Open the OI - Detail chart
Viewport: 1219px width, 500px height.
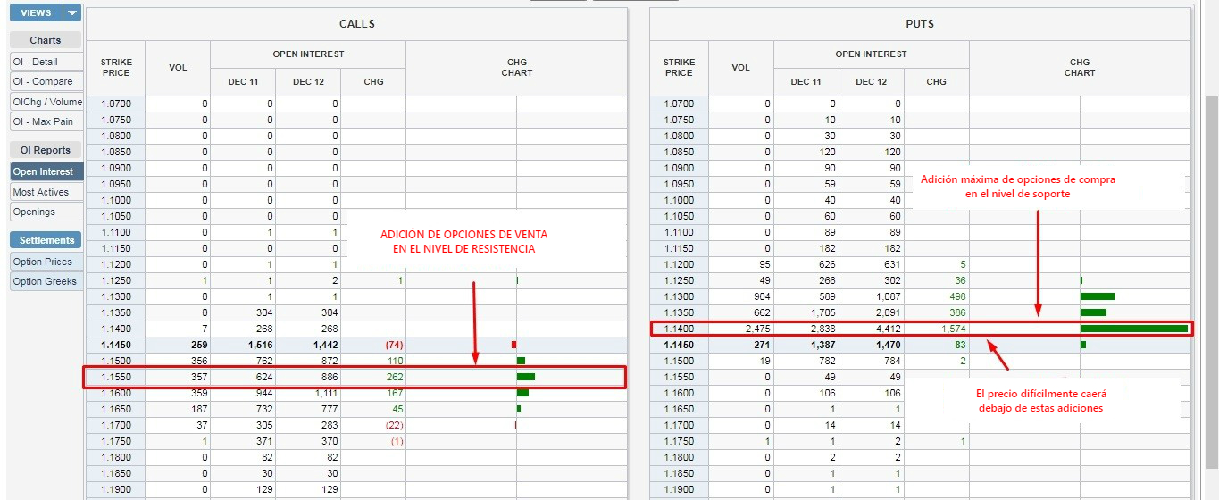[x=46, y=62]
